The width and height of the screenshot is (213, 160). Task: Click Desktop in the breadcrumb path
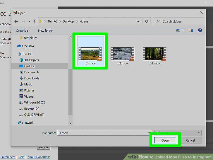tap(68, 21)
